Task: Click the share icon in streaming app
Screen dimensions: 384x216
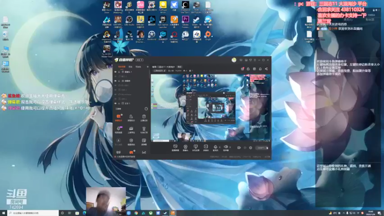Action: coord(266,69)
